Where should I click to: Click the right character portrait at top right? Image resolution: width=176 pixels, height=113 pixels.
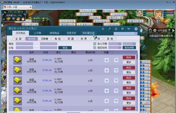tap(159, 14)
